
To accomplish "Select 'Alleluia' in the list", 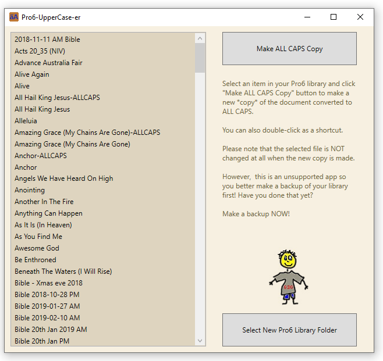I will pyautogui.click(x=103, y=121).
